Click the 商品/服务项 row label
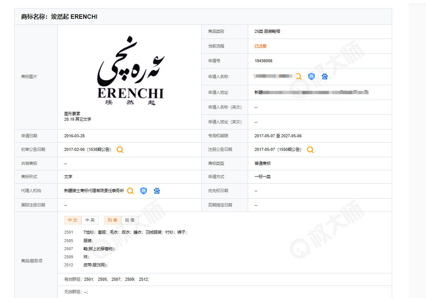 [32, 261]
